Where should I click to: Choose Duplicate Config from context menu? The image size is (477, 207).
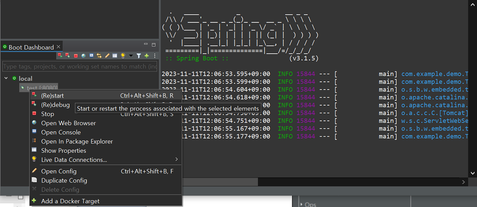[x=64, y=180]
